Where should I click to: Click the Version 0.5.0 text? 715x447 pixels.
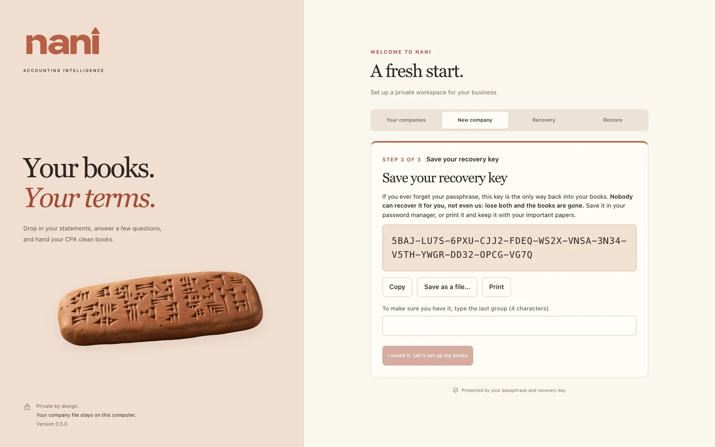coord(52,424)
